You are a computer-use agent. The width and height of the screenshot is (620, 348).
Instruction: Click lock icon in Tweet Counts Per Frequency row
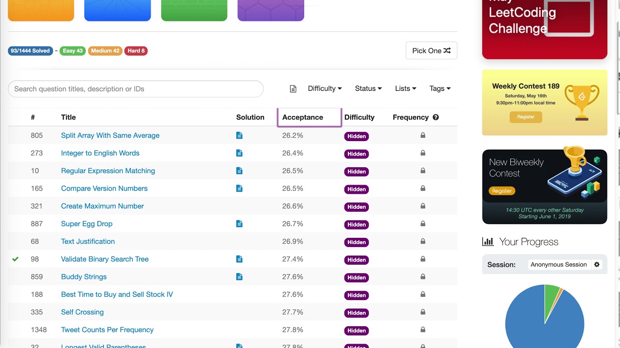pos(423,330)
